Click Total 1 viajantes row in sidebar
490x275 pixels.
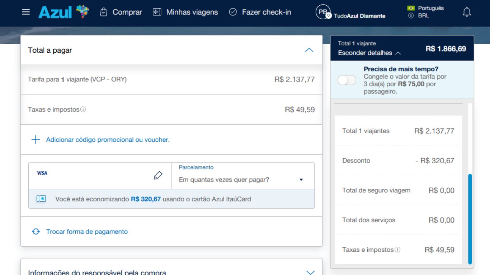(398, 131)
